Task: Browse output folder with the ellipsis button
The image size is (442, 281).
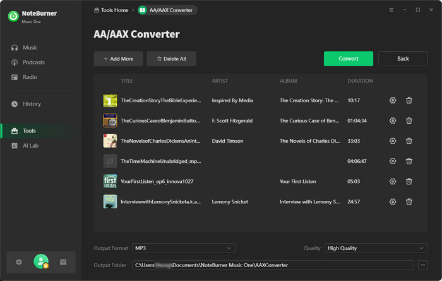Action: click(x=423, y=265)
